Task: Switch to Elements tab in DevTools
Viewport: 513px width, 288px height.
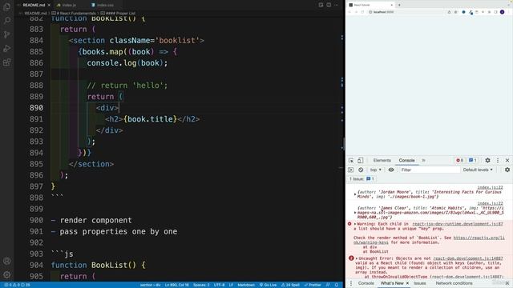Action: [x=382, y=160]
